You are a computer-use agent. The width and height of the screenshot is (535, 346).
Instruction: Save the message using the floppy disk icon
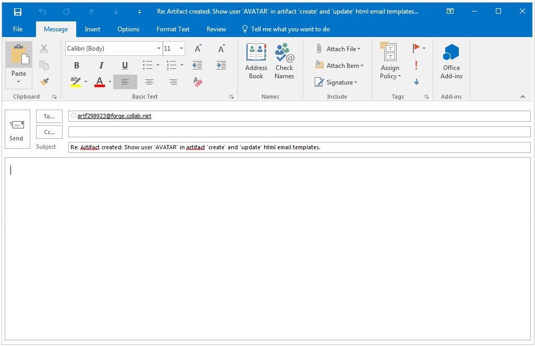coord(17,12)
